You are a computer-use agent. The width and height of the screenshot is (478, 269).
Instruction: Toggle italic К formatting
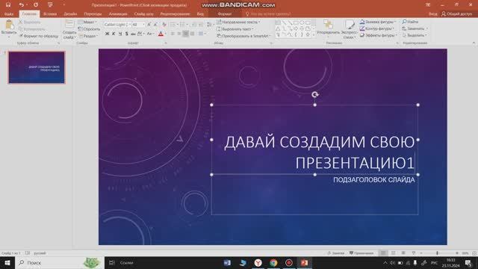tap(114, 34)
